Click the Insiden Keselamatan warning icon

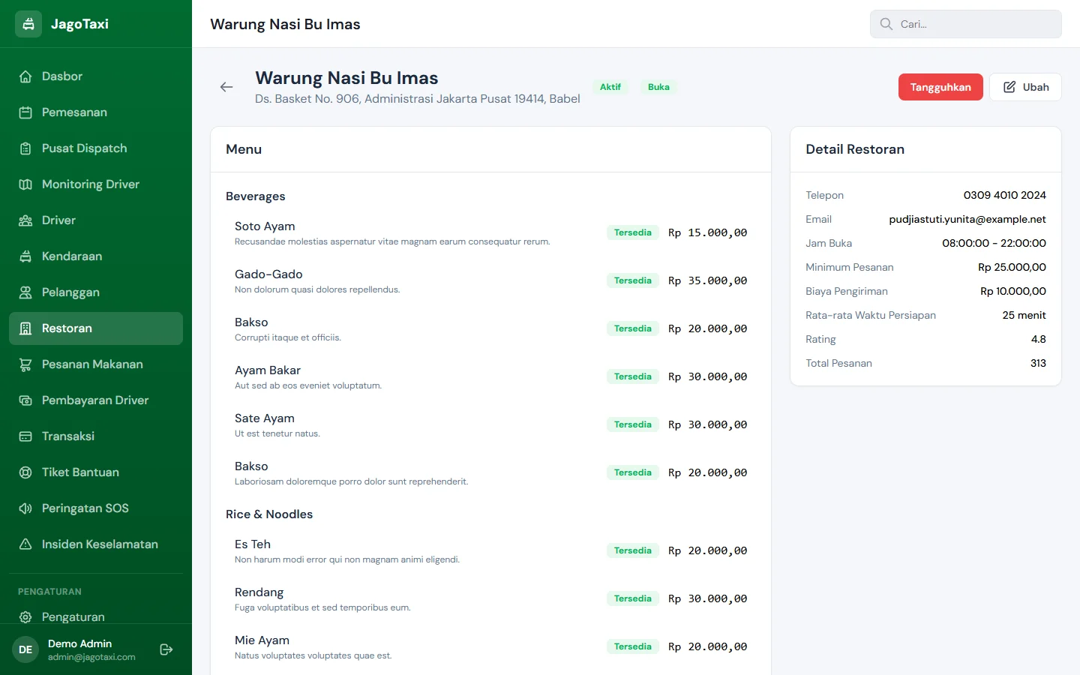tap(25, 544)
